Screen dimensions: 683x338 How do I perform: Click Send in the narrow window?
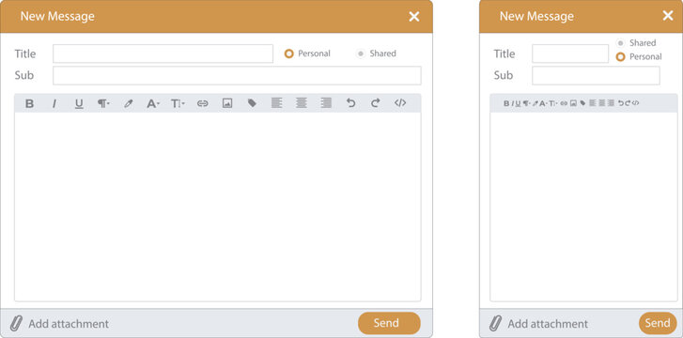tap(658, 323)
